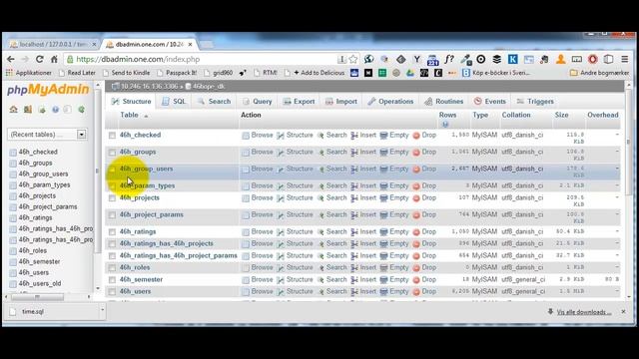This screenshot has width=639, height=359.
Task: Open Read Later bookmark
Action: [77, 73]
